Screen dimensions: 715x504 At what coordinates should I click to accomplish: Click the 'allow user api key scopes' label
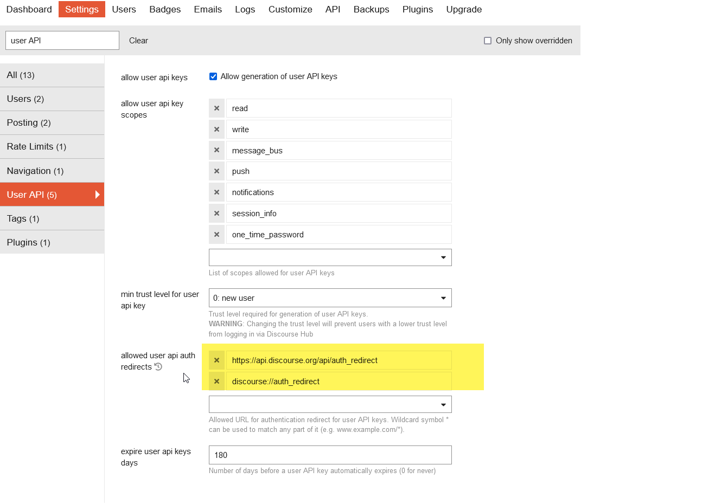[152, 109]
